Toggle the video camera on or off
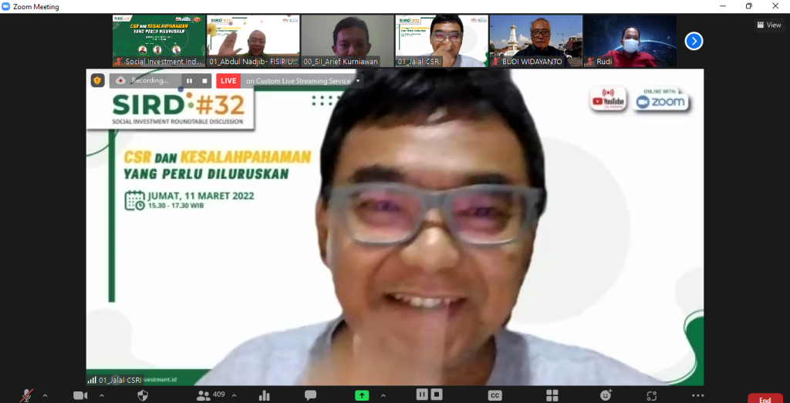 click(80, 395)
